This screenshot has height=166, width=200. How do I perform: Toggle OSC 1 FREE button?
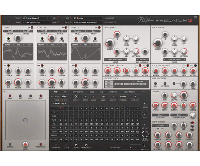click(8, 38)
